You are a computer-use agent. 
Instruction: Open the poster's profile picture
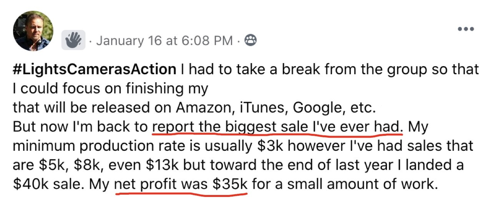[33, 31]
